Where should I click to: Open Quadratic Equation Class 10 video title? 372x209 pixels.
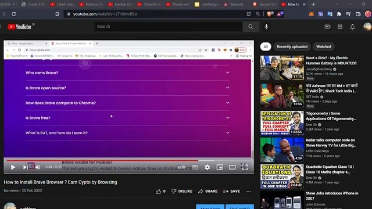pos(330,170)
